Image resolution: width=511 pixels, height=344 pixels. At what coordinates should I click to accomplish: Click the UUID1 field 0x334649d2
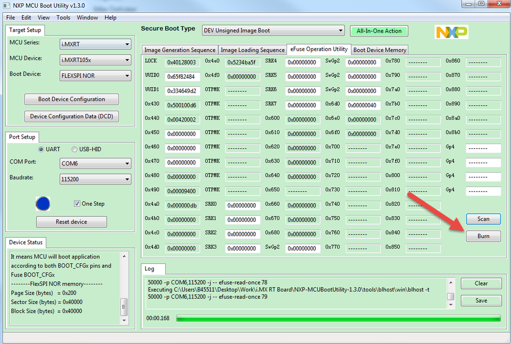183,91
